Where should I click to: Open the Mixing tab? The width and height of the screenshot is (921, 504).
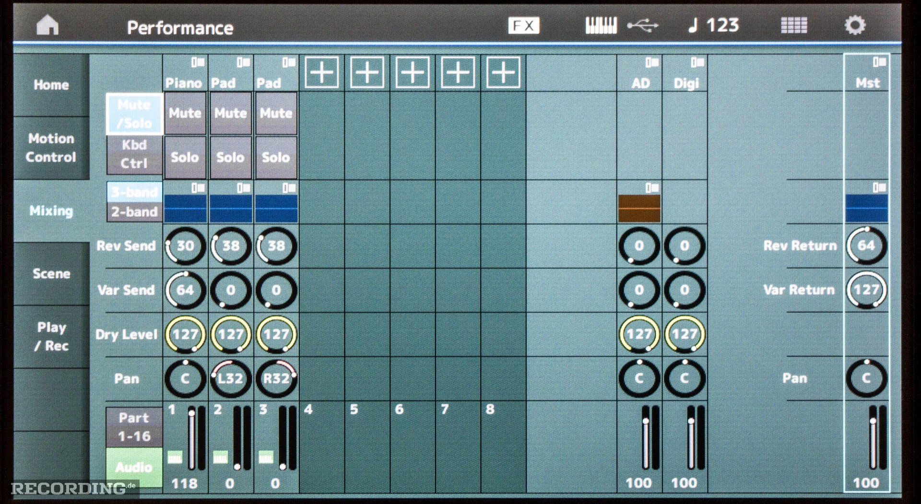pyautogui.click(x=51, y=211)
